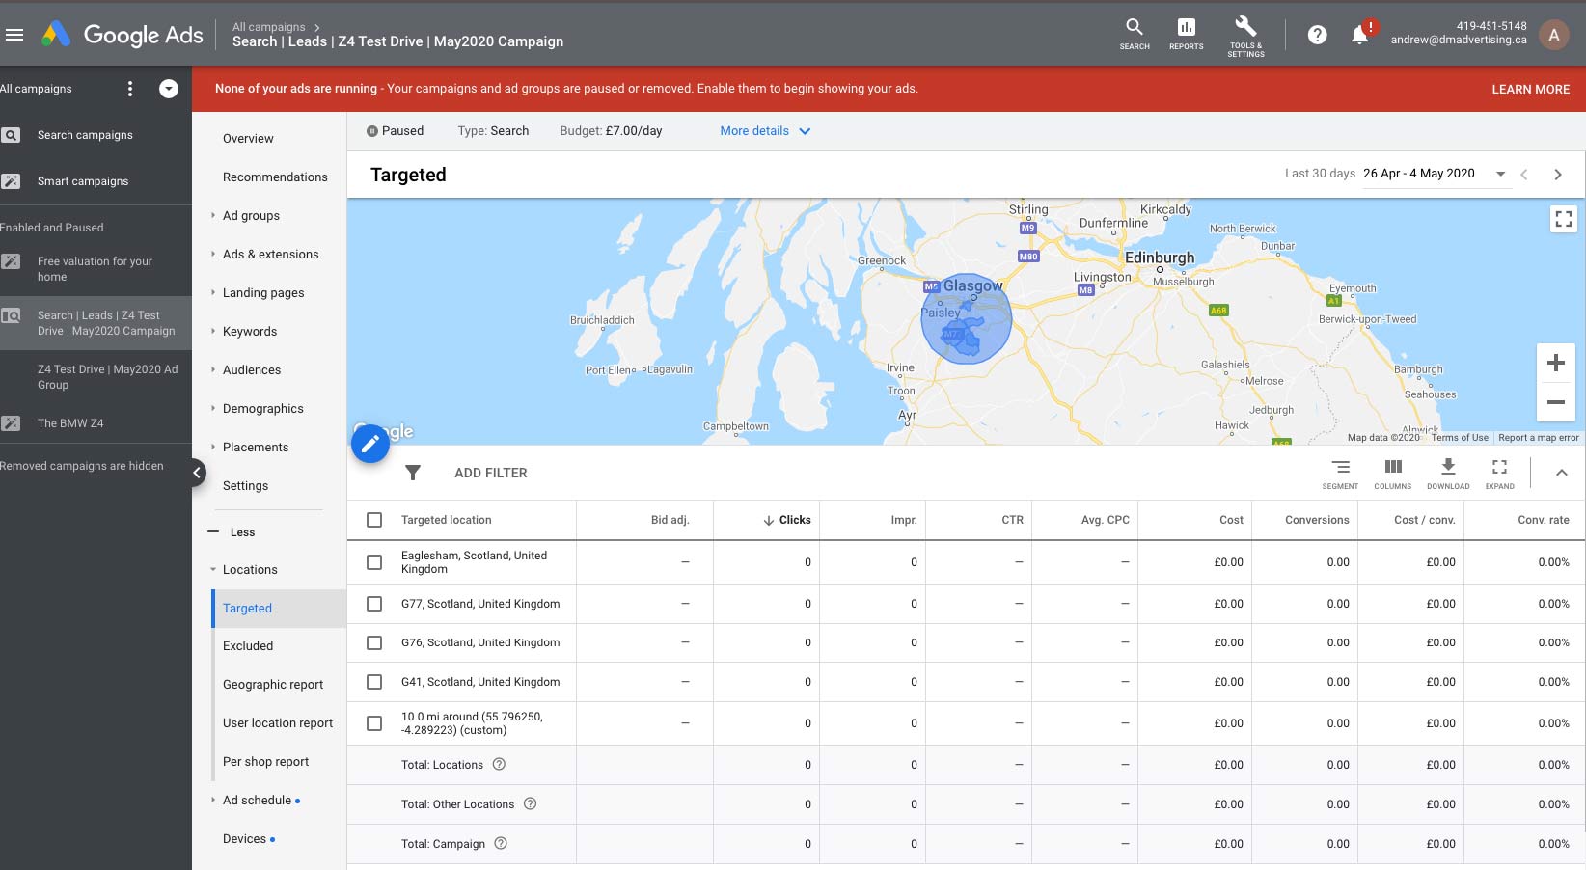The height and width of the screenshot is (870, 1586).
Task: Select Smart campaigns in sidebar
Action: coord(83,181)
